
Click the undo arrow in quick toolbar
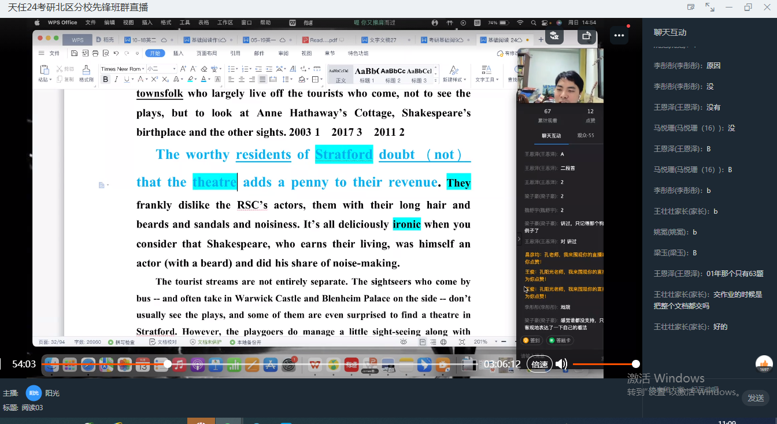click(116, 53)
